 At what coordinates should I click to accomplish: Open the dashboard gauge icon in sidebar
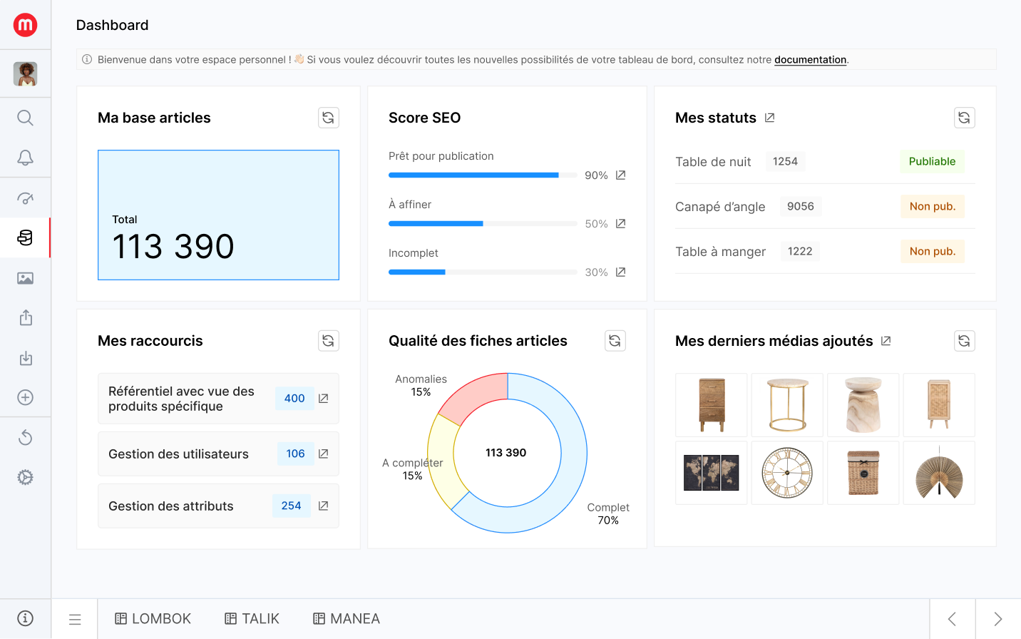coord(25,198)
